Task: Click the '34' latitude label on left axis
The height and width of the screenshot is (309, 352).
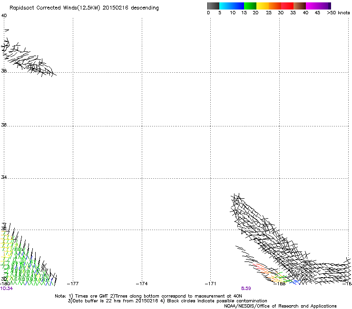Action: [4, 177]
